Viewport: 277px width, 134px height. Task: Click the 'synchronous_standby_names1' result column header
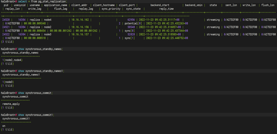coord(21,75)
